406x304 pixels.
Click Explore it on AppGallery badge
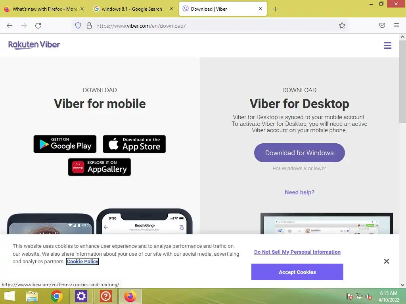click(100, 167)
